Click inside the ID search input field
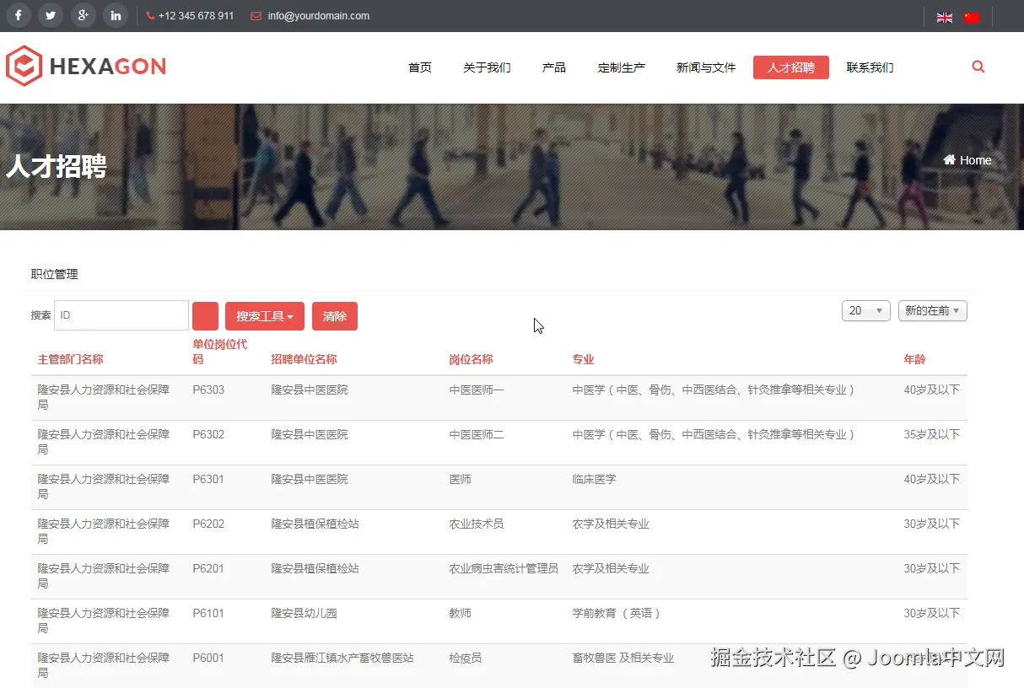Image resolution: width=1024 pixels, height=688 pixels. [x=121, y=314]
